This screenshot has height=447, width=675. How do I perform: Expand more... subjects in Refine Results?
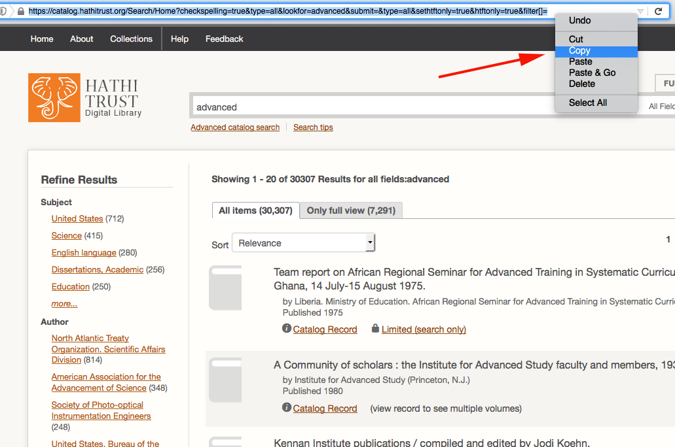click(x=64, y=303)
